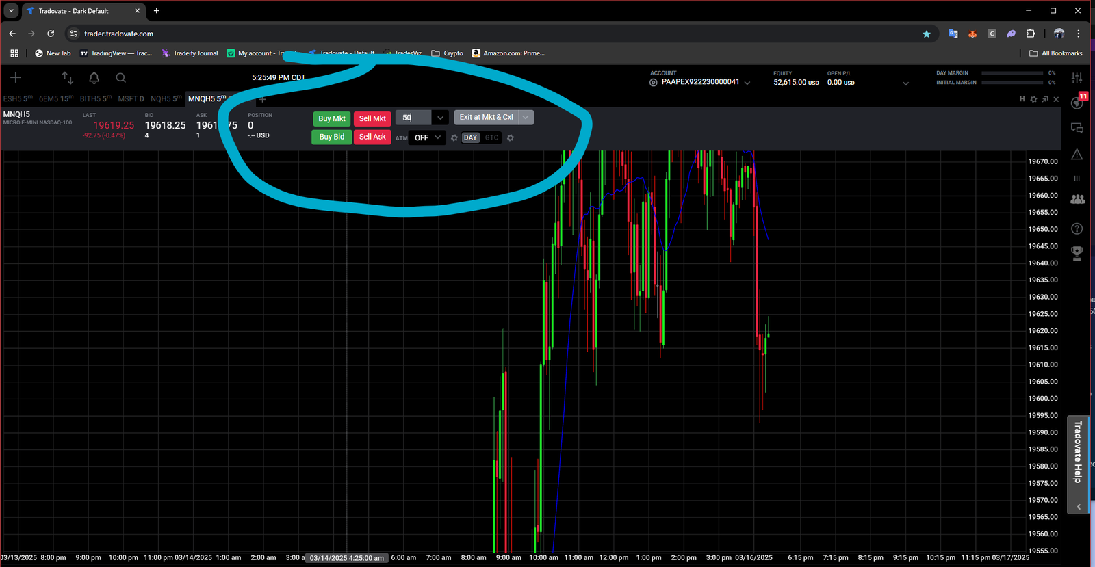
Task: Click the magnifier search icon
Action: pos(120,78)
